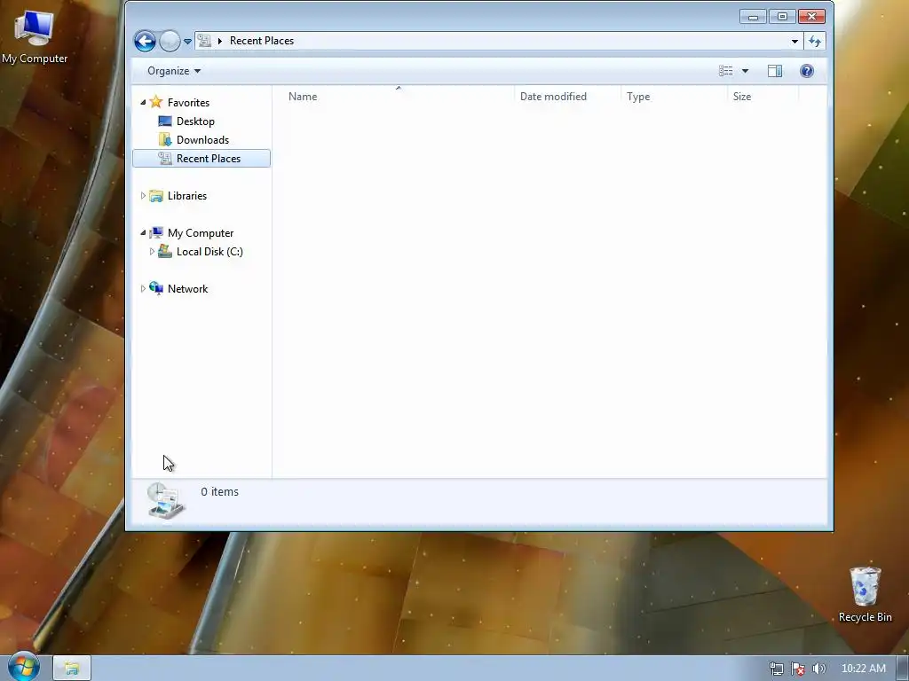Open the recent pages dropdown arrow
The image size is (909, 681).
point(187,42)
